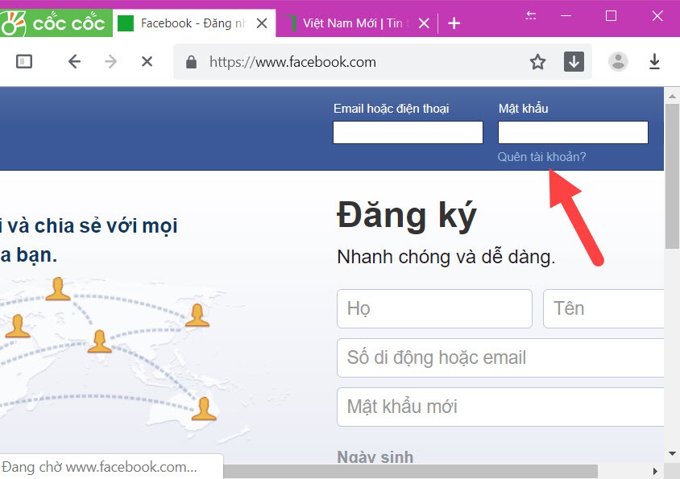Bookmark this page with the star icon

coord(537,61)
